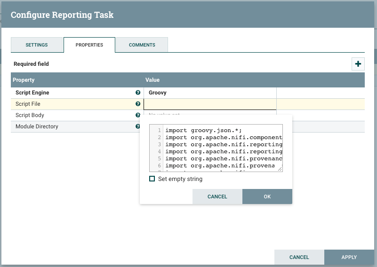Add a new property with plus icon

358,64
